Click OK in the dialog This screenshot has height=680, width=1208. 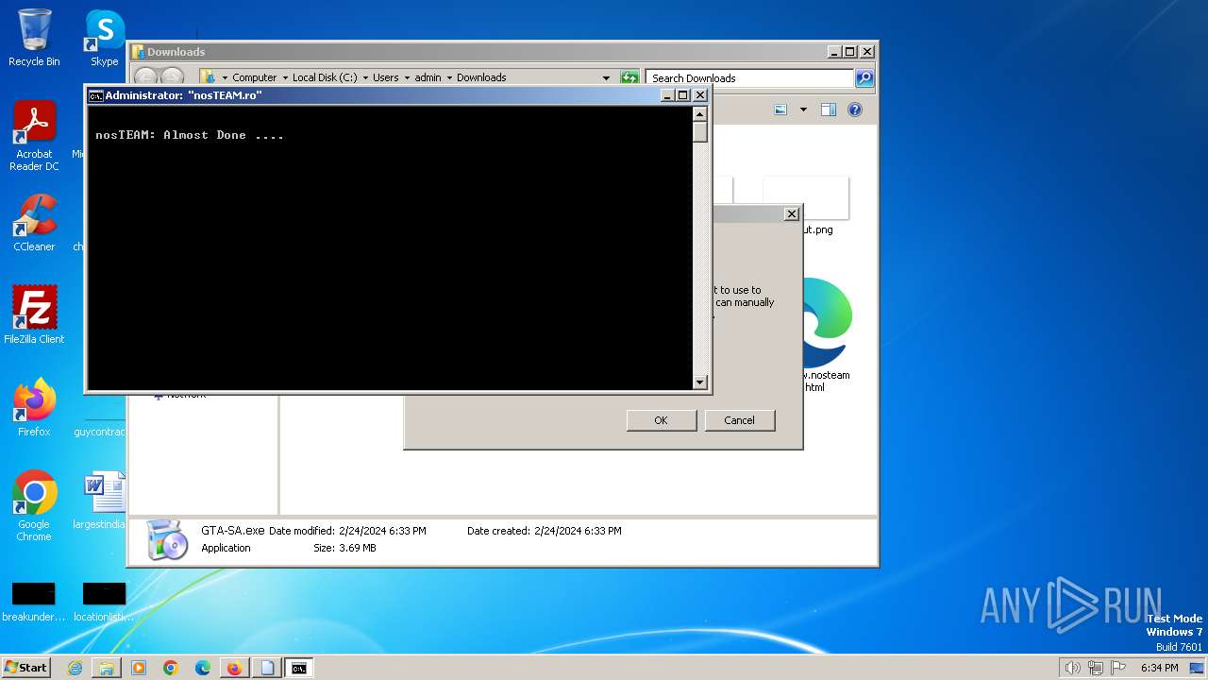pyautogui.click(x=661, y=420)
